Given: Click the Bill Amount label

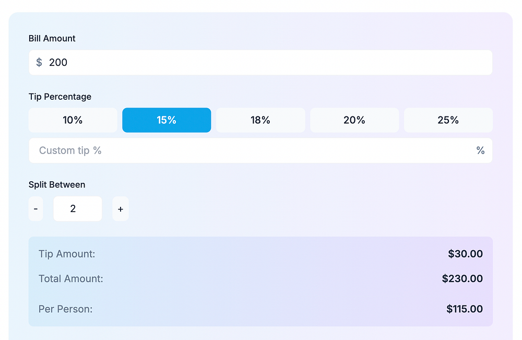Looking at the screenshot, I should tap(52, 39).
